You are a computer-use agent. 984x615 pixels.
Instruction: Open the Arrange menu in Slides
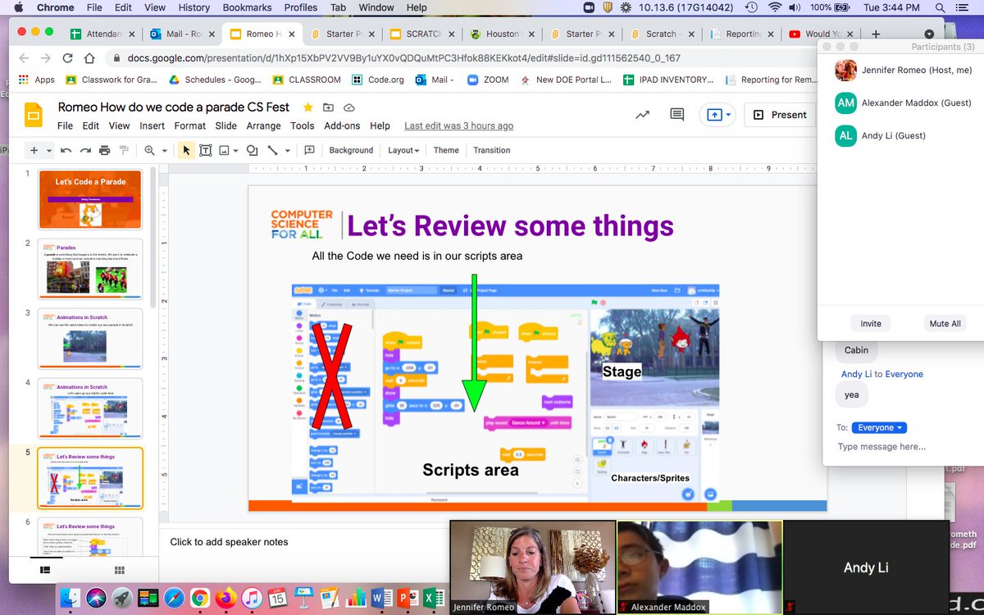click(263, 125)
